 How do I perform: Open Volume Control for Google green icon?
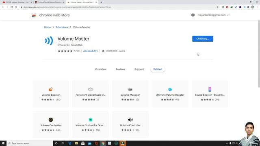point(91,120)
